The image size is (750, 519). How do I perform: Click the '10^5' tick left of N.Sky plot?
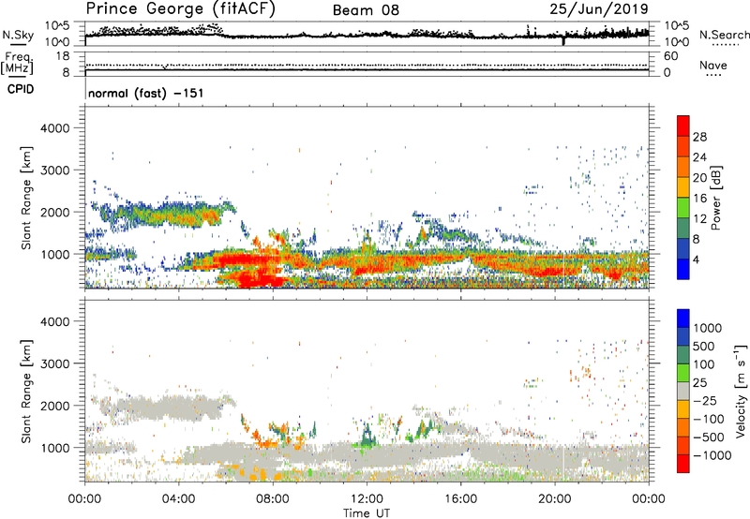pos(57,26)
